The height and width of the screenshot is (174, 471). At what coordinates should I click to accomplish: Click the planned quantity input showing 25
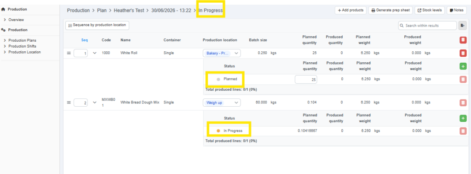[x=306, y=79]
